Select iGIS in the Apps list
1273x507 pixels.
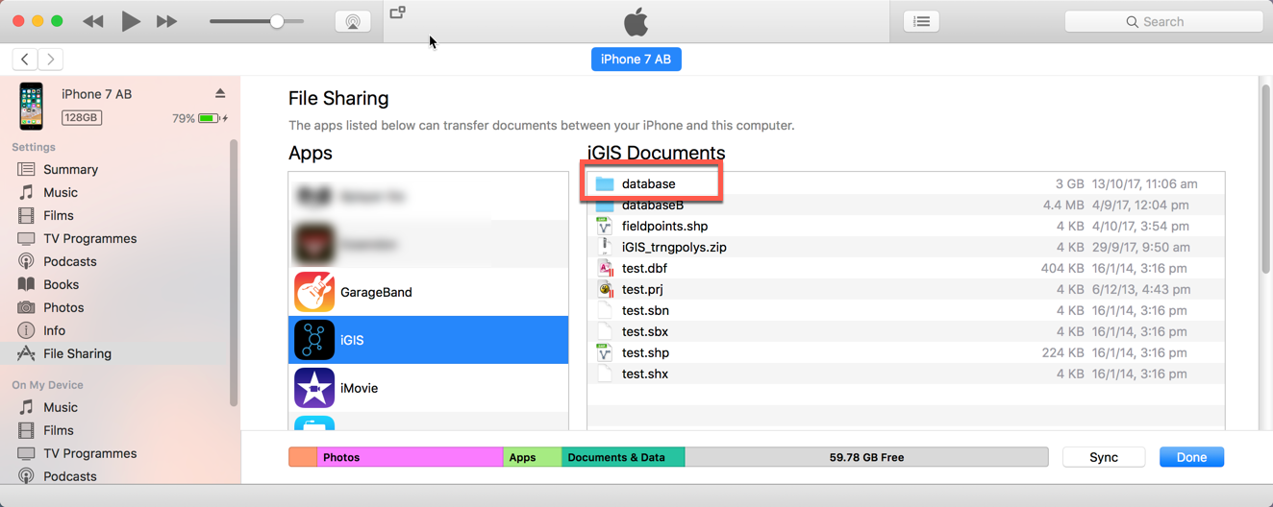pyautogui.click(x=429, y=340)
